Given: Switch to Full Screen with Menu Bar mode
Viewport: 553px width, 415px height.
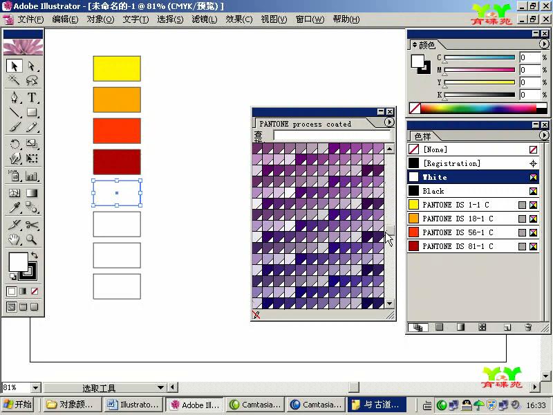Looking at the screenshot, I should (x=23, y=306).
